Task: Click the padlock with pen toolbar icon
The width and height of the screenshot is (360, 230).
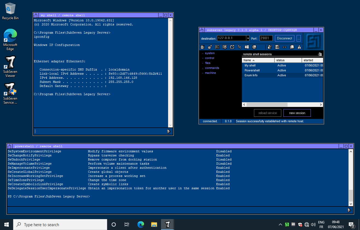Action: pos(270,47)
